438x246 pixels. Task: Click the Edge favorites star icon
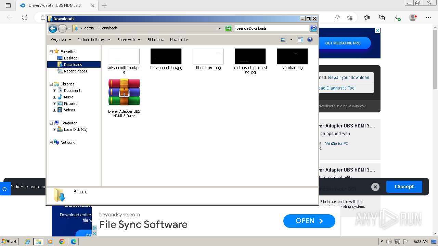click(367, 17)
